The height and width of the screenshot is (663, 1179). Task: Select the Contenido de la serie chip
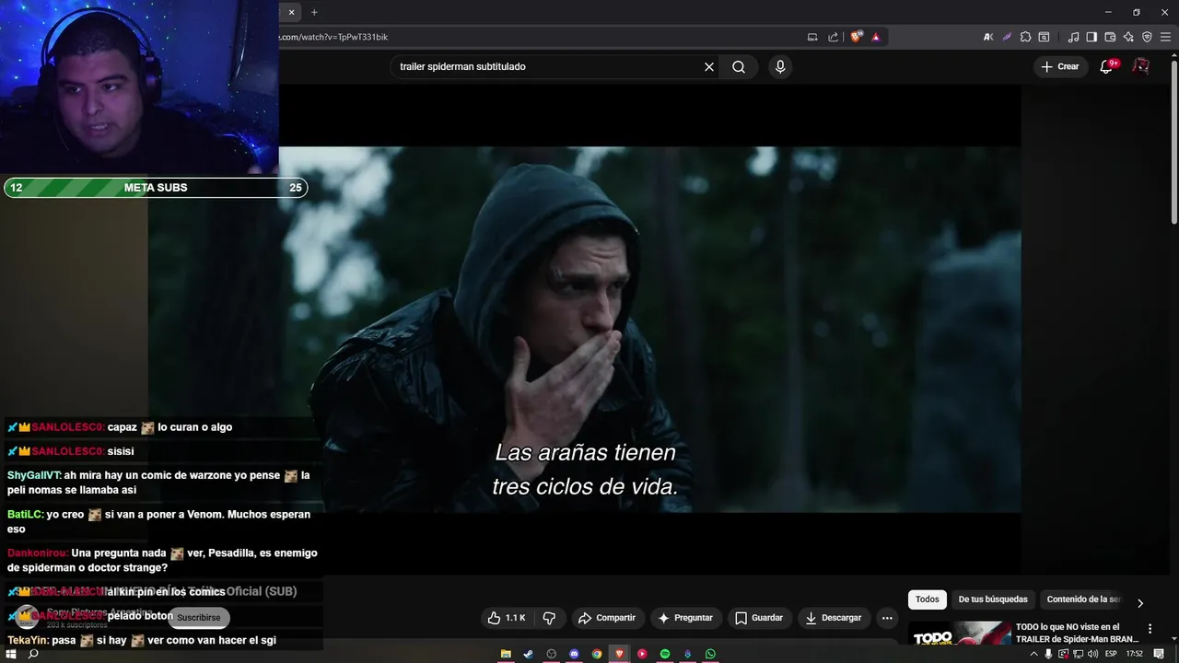1082,599
